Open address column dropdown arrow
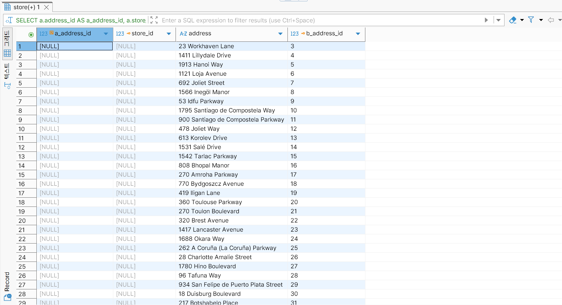The width and height of the screenshot is (562, 305). [x=280, y=34]
